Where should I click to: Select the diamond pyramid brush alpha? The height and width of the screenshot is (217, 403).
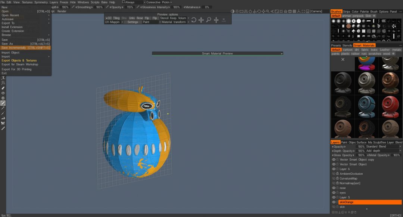[354, 31]
